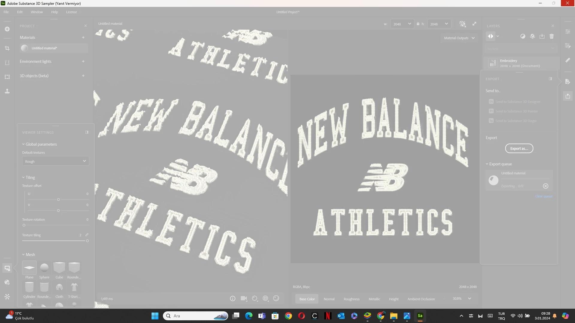Select the T-Shirt mesh preview
Image resolution: width=575 pixels, height=323 pixels.
click(74, 287)
